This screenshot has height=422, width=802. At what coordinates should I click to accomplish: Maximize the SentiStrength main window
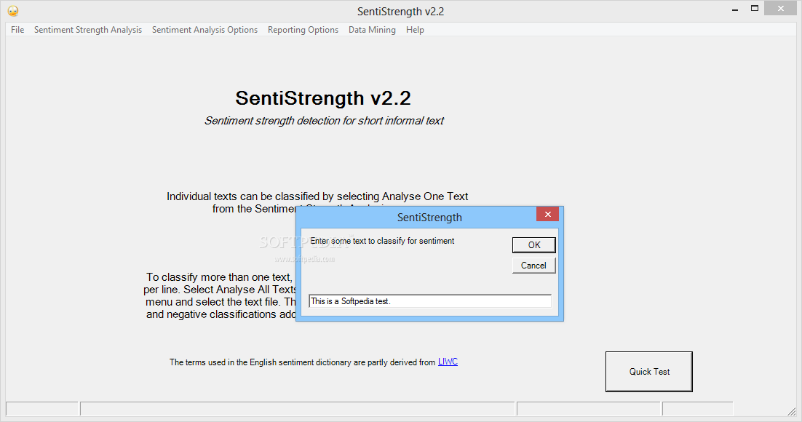pyautogui.click(x=755, y=9)
